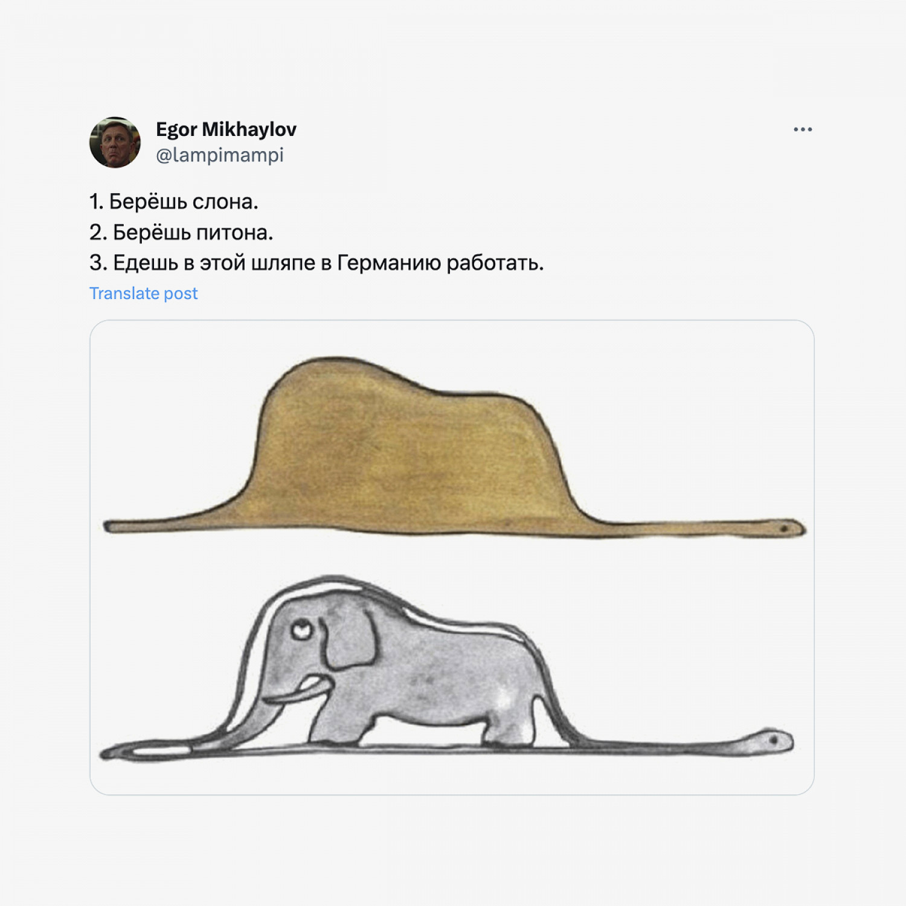This screenshot has width=906, height=906.
Task: Click the elephant's eye in the drawing
Action: pos(301,630)
